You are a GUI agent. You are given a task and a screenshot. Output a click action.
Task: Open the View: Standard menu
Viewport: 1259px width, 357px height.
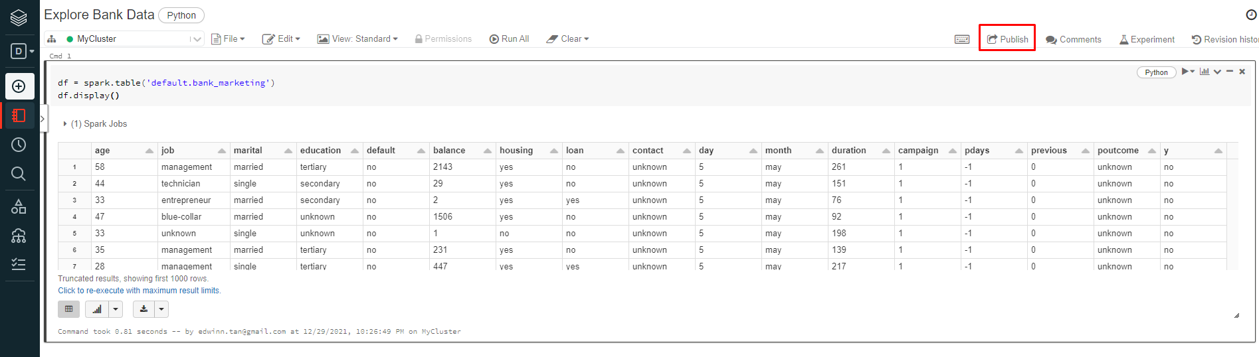tap(357, 39)
